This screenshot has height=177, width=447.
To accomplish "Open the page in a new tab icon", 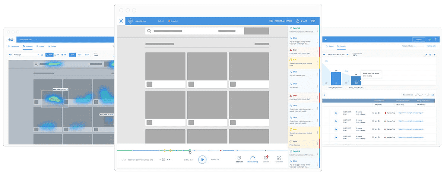I will pyautogui.click(x=164, y=159).
